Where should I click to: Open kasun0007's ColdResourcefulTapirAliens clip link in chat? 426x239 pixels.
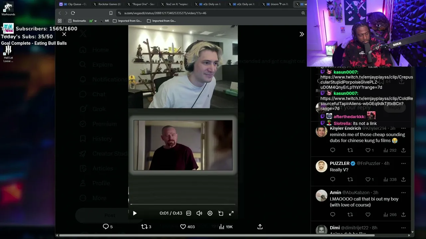(366, 104)
